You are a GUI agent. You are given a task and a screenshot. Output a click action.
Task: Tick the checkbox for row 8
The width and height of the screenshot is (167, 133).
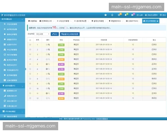point(30,79)
